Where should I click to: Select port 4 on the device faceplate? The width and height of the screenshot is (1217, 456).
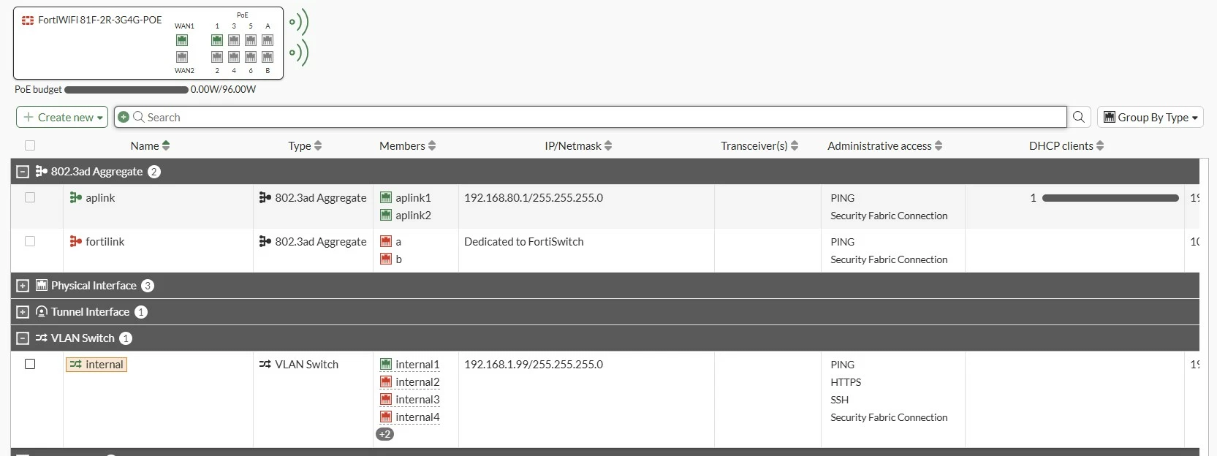234,57
